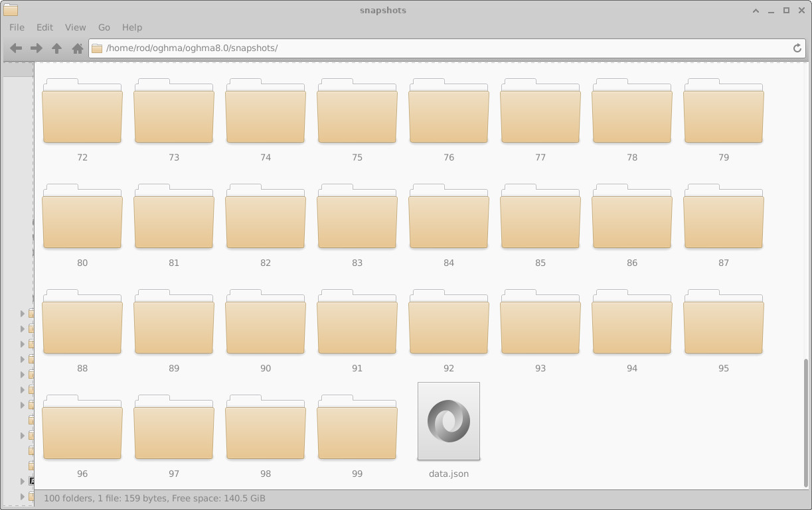812x510 pixels.
Task: Select folder 81
Action: click(174, 225)
